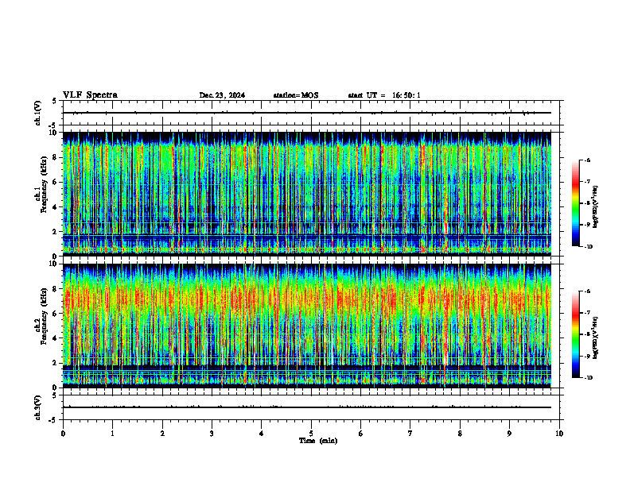Click the time axis tick label "8"
This screenshot has width=630, height=486.
point(460,434)
